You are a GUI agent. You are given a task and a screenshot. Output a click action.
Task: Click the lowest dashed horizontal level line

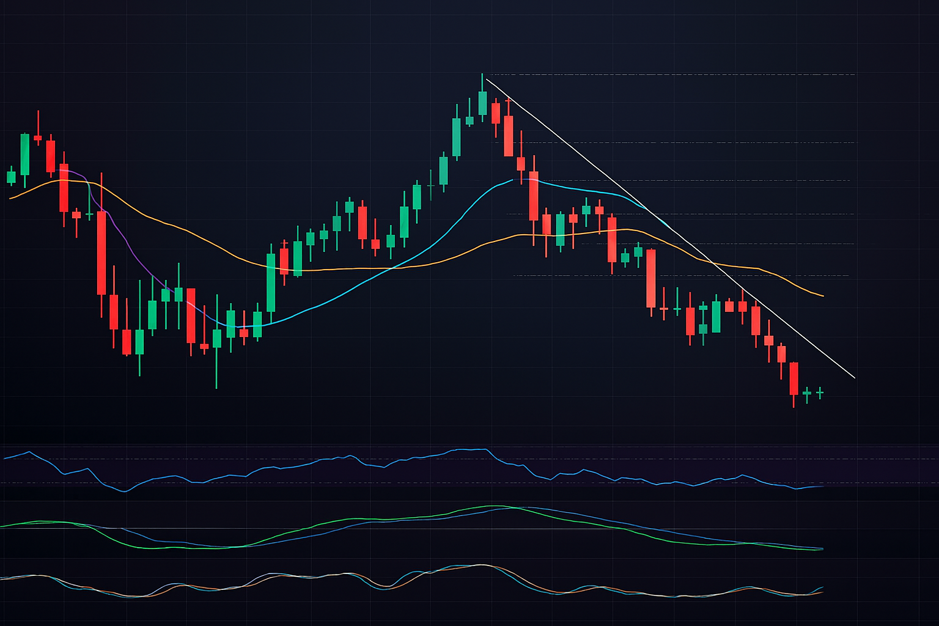tap(672, 276)
